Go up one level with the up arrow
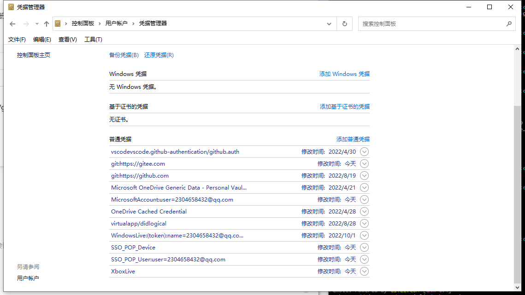This screenshot has width=525, height=295. click(47, 24)
